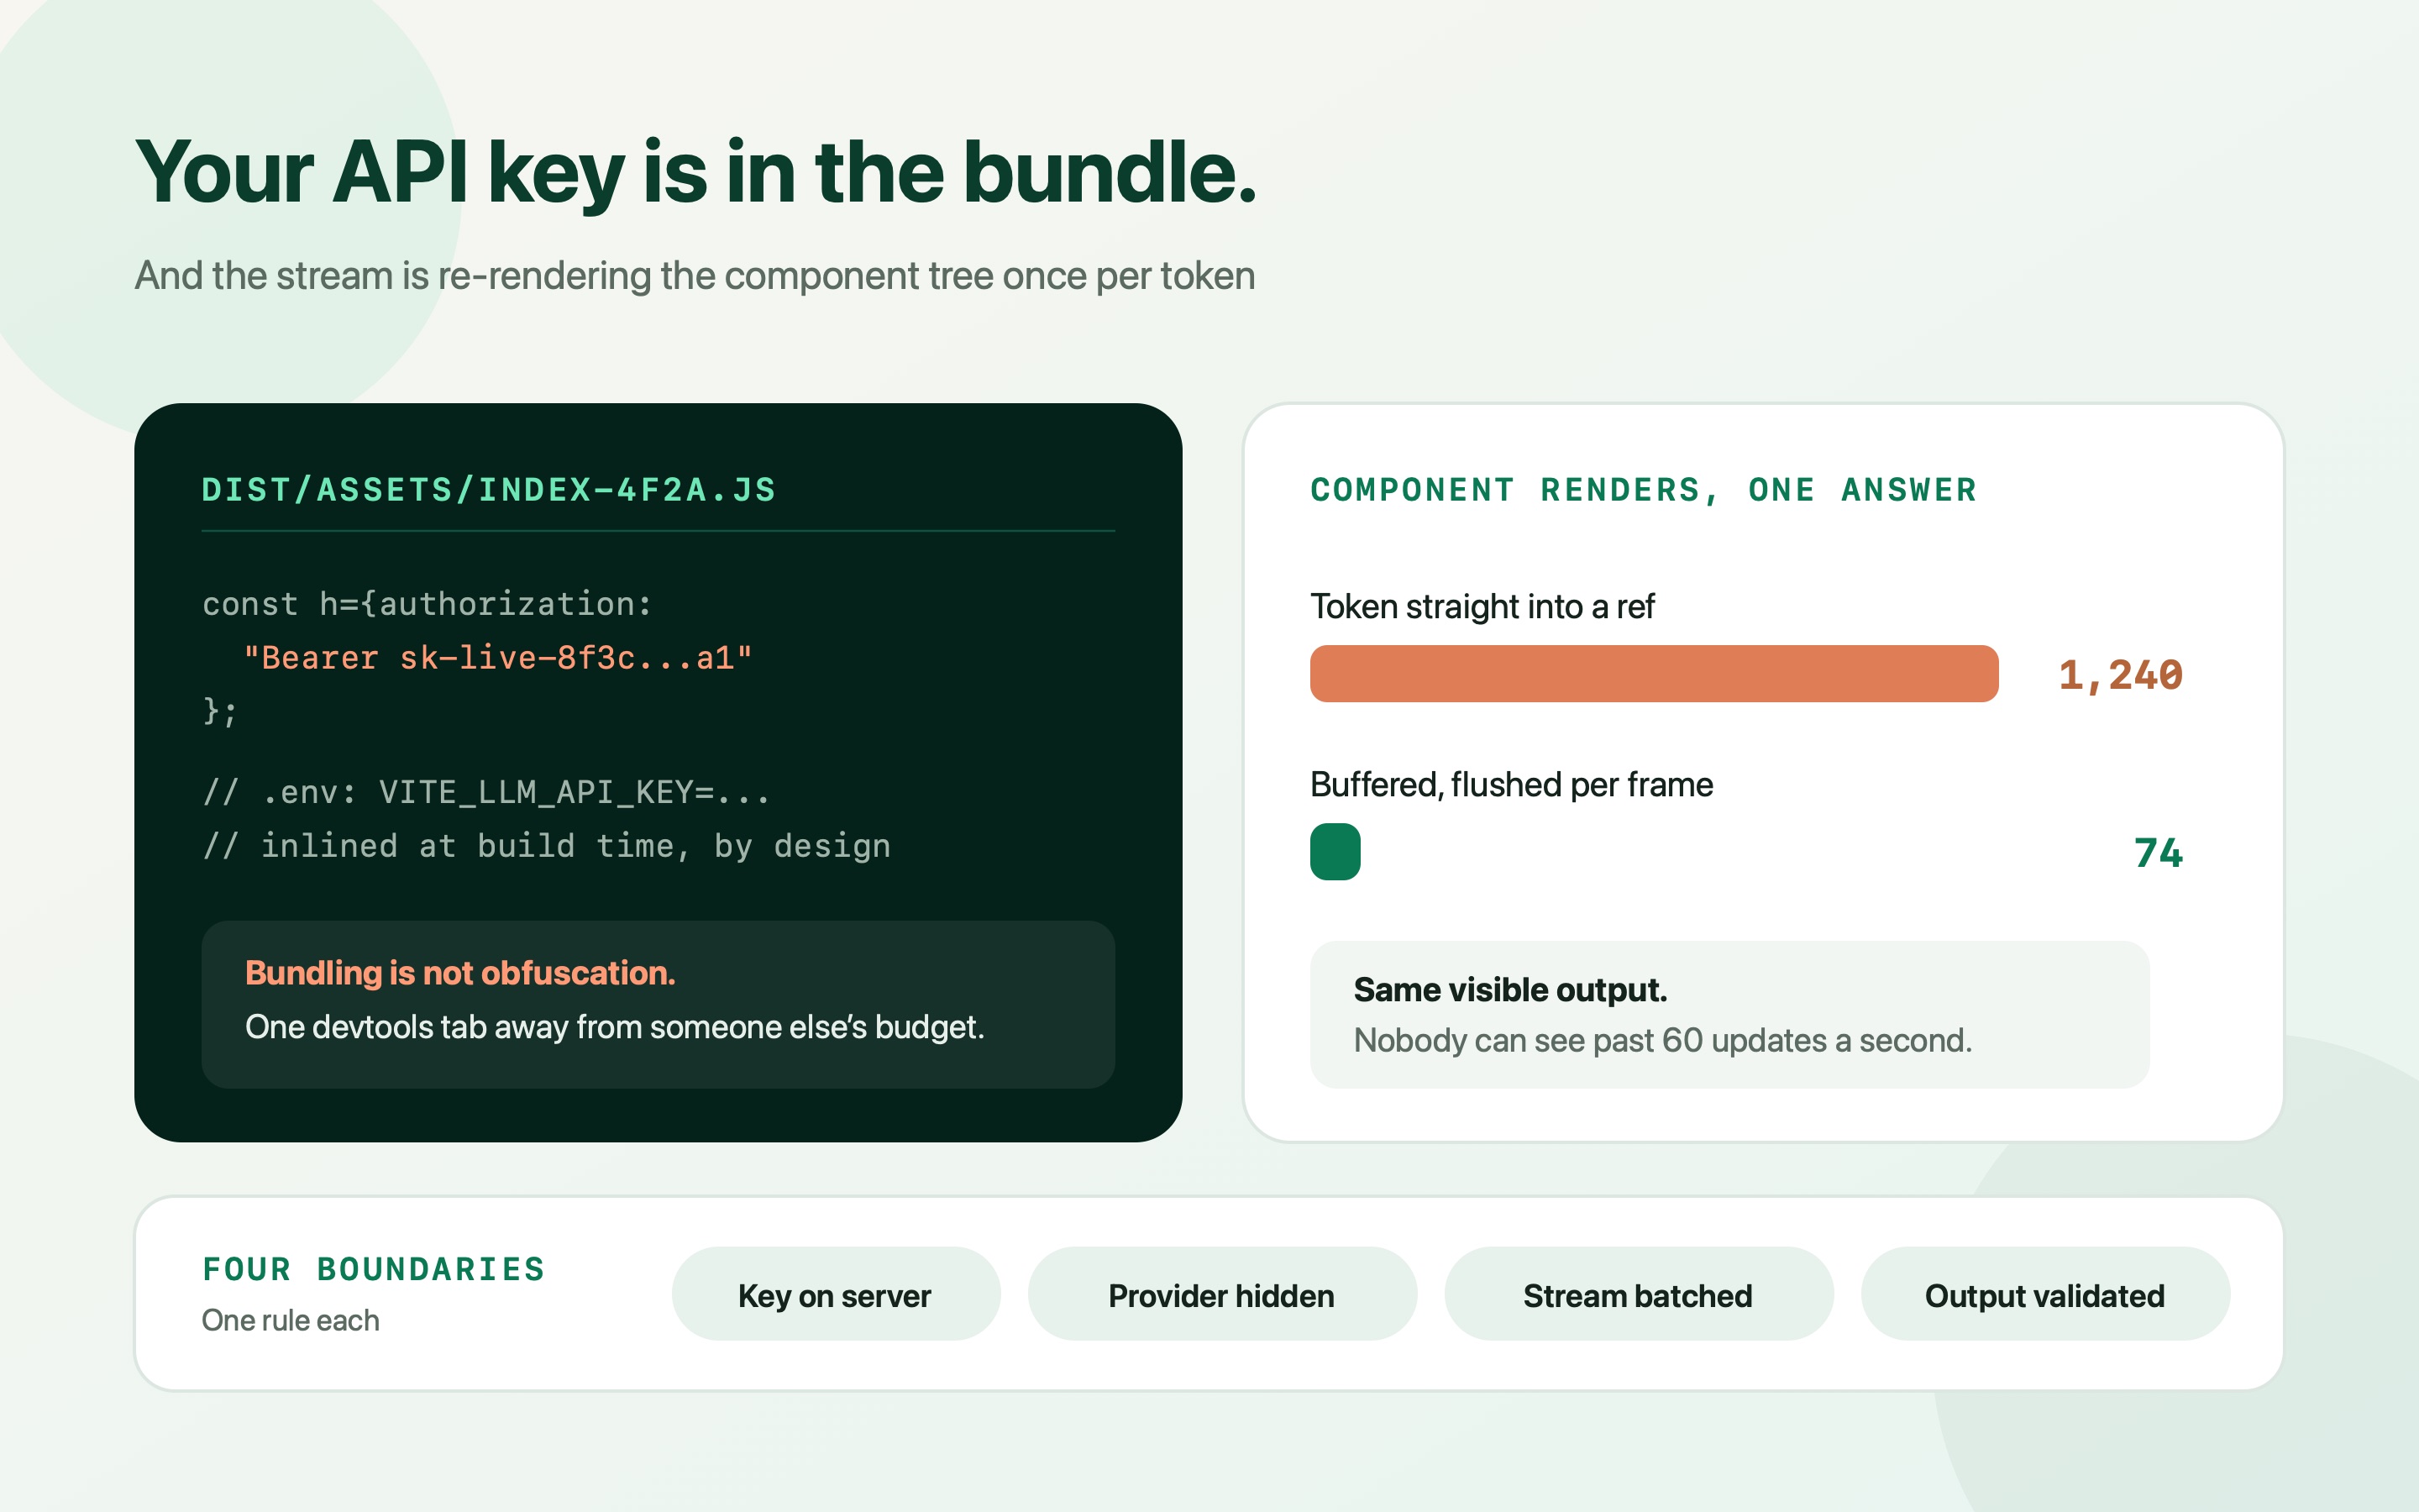Click the code line 'const h={authorization:'
This screenshot has width=2419, height=1512.
(428, 604)
